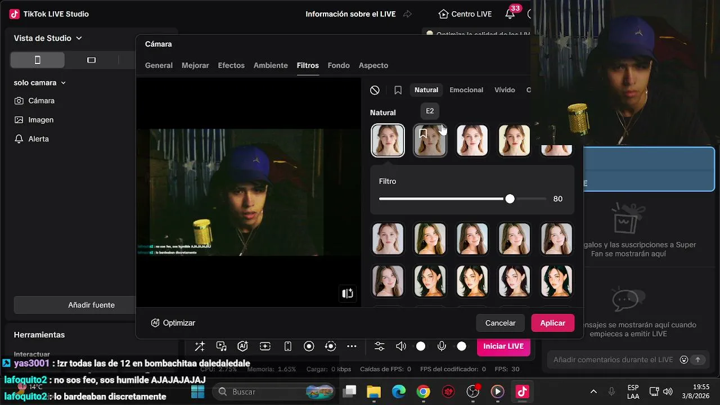
Task: Click the phone icon in bottom toolbar
Action: 287,346
